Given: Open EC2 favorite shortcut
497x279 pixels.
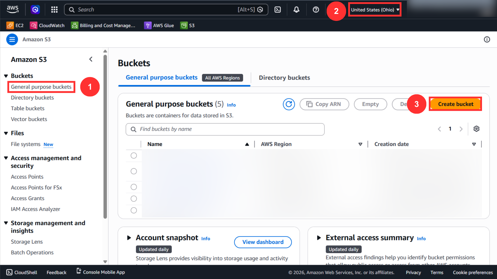Looking at the screenshot, I should (15, 25).
